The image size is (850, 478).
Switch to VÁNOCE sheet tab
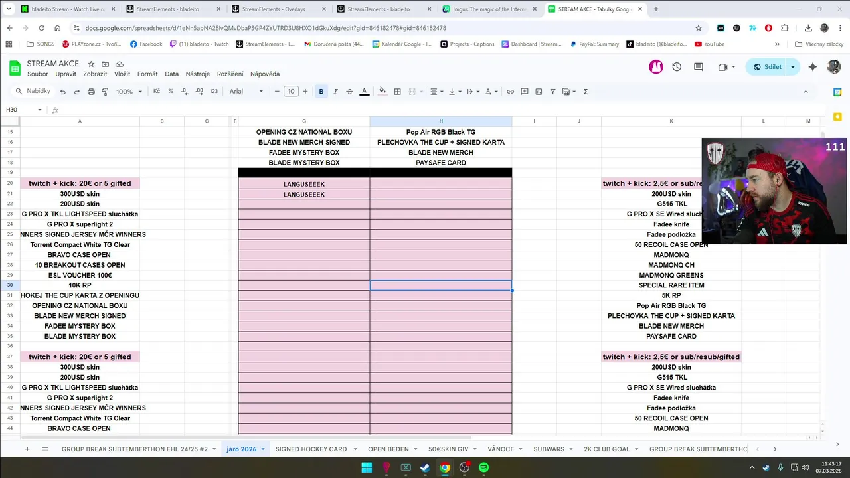(501, 449)
